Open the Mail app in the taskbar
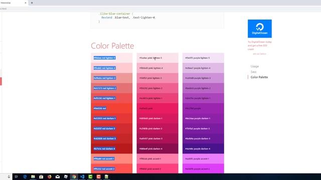 point(58,176)
